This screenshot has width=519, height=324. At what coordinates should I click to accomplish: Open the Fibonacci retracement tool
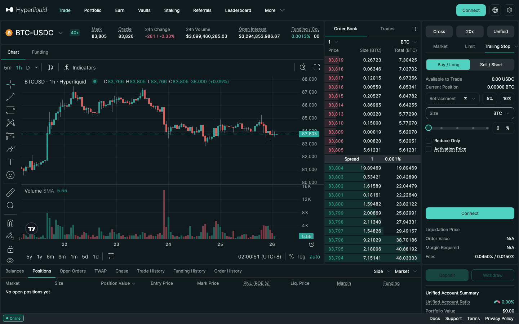pyautogui.click(x=10, y=110)
